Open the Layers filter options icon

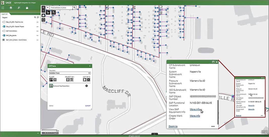38,18
